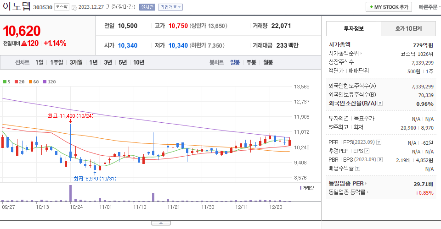Click the green 5-day moving average legend swatch
Image resolution: width=441 pixels, height=229 pixels.
coord(5,82)
